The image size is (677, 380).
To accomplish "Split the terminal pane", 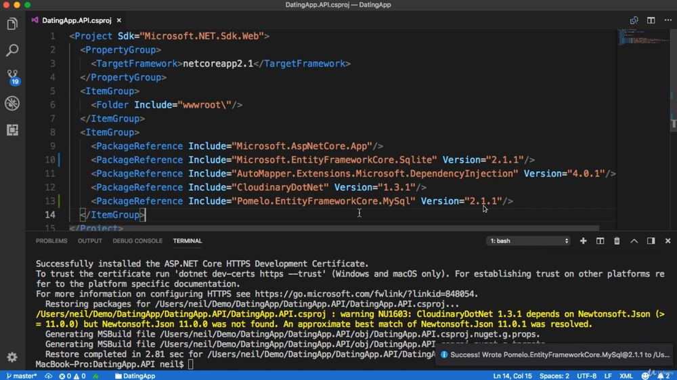I will 600,241.
